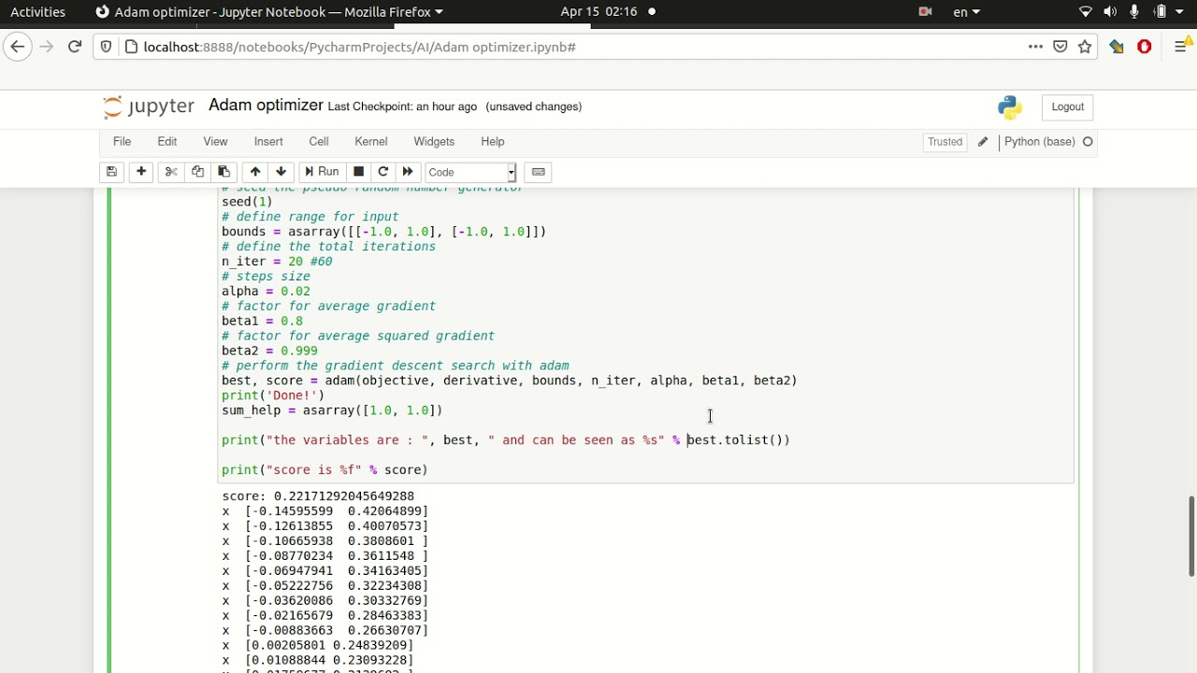Viewport: 1197px width, 673px height.
Task: Cut selected cells with scissors icon
Action: click(x=171, y=172)
